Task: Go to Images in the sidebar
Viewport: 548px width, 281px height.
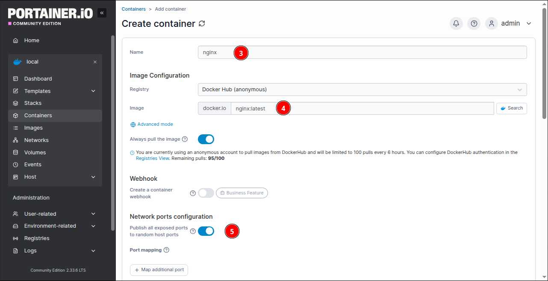Action: pyautogui.click(x=33, y=128)
